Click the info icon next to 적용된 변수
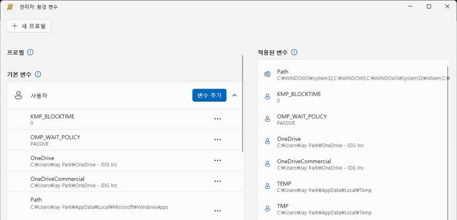This screenshot has height=220, width=457. point(294,53)
